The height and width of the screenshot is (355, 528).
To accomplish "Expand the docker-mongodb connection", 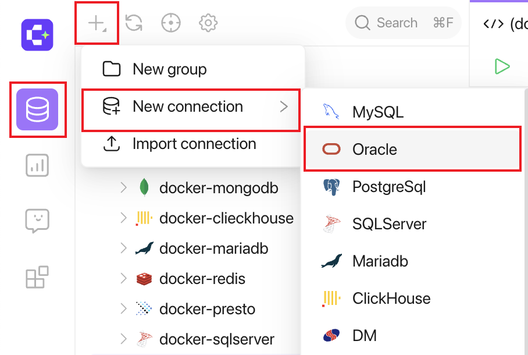I will point(124,187).
